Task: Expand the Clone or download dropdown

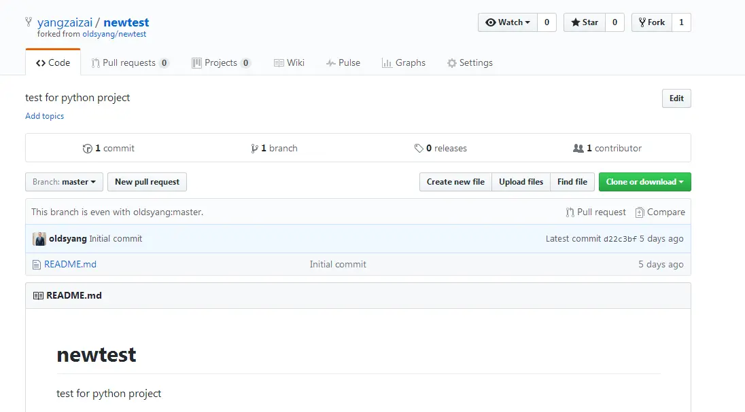Action: coord(645,182)
